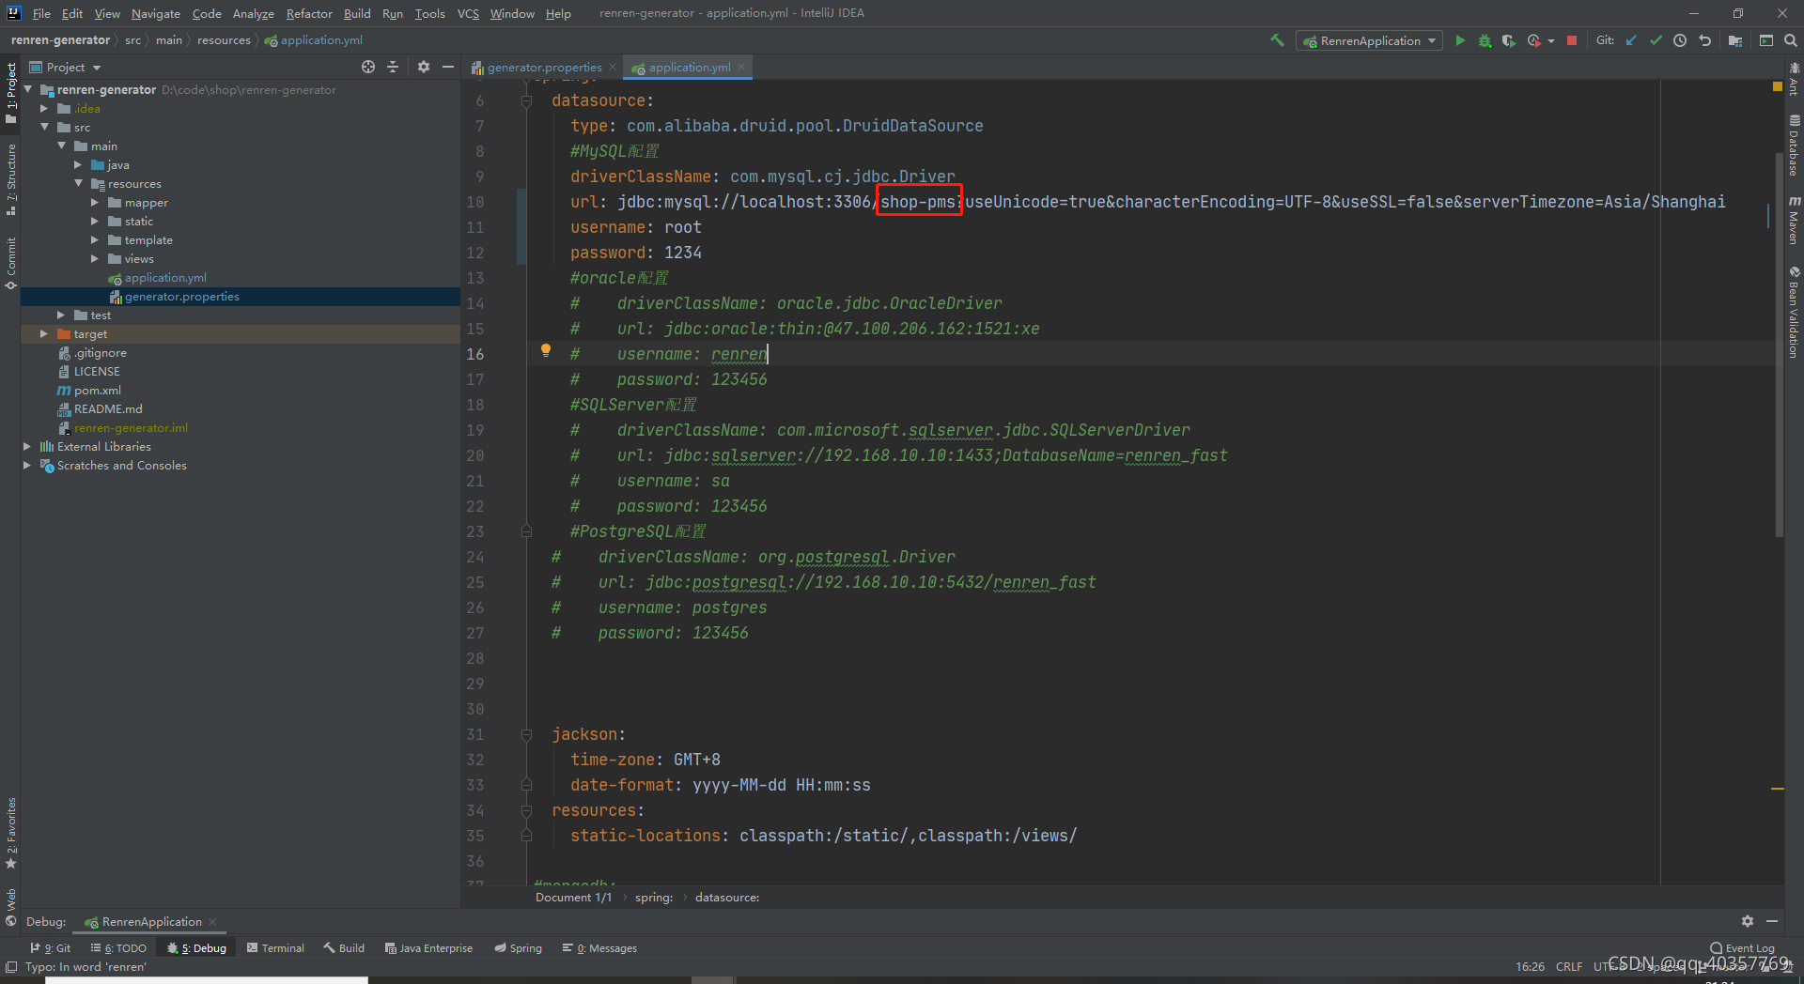Click 'datasource:' in editor breadcrumbs
This screenshot has height=984, width=1804.
(727, 897)
